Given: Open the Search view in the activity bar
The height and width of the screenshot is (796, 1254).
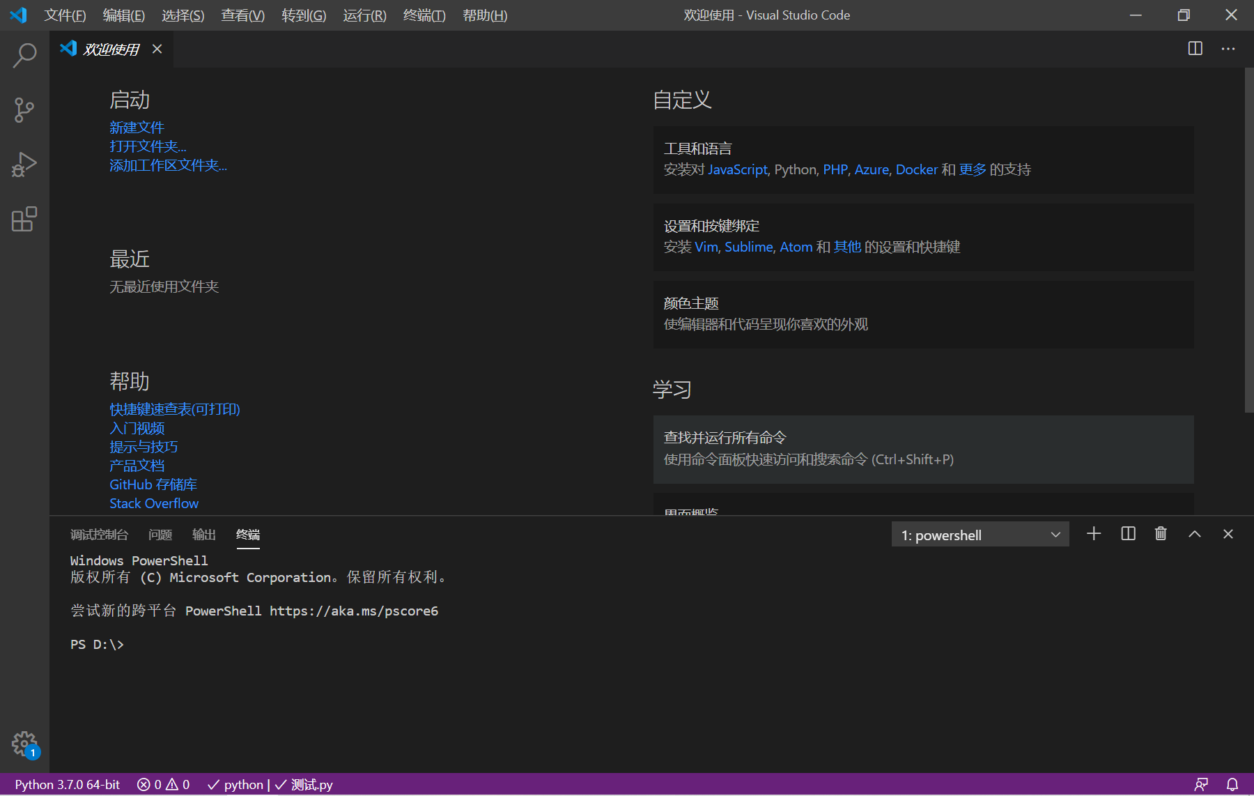Looking at the screenshot, I should (x=24, y=55).
